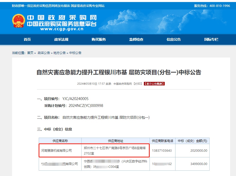Open 购买服务 in the navigation bar
236x176 pixels.
(x=99, y=39)
